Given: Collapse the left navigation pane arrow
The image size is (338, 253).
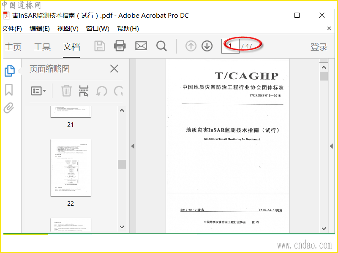Looking at the screenshot, I should (133, 146).
